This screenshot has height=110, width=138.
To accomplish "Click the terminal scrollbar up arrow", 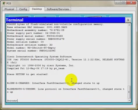I will pos(129,25).
